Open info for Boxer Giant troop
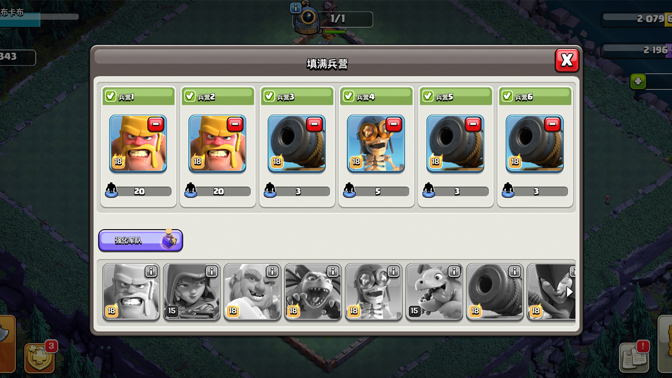 [272, 272]
